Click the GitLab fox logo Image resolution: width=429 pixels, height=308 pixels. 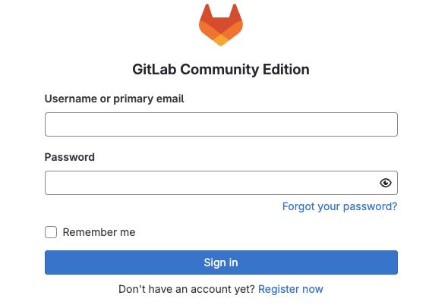coord(221,25)
